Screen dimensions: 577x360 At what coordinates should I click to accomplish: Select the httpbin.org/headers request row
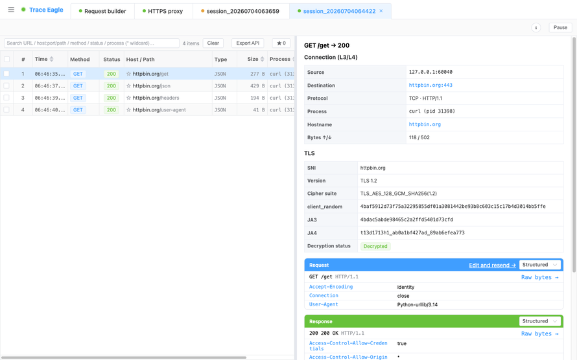click(147, 98)
